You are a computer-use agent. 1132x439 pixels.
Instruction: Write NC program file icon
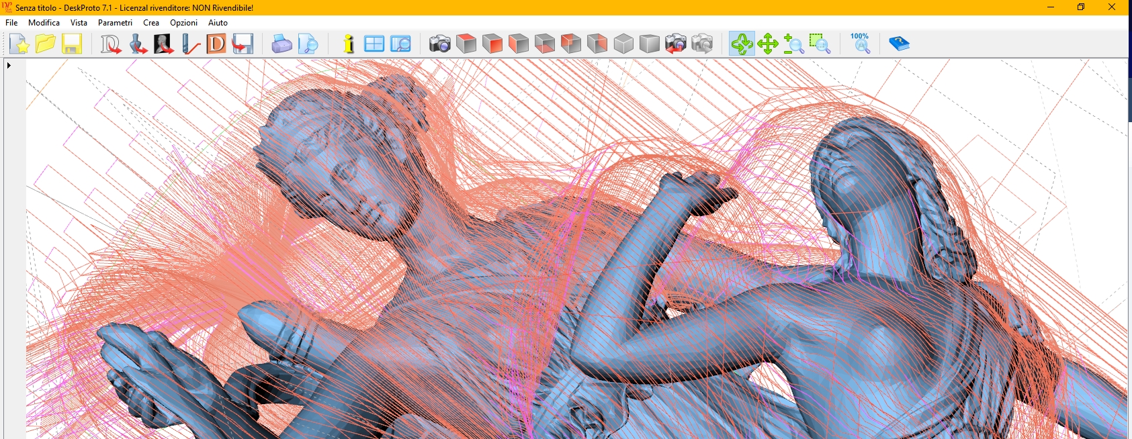[x=243, y=44]
